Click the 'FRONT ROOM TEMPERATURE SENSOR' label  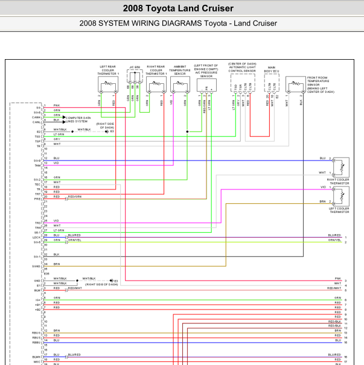point(318,81)
